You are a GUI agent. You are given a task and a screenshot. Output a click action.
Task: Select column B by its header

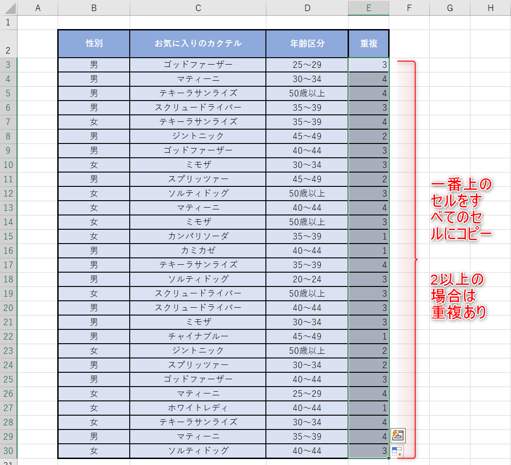point(94,8)
